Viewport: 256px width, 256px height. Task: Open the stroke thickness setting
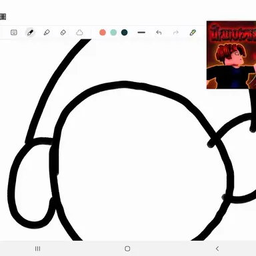click(141, 33)
